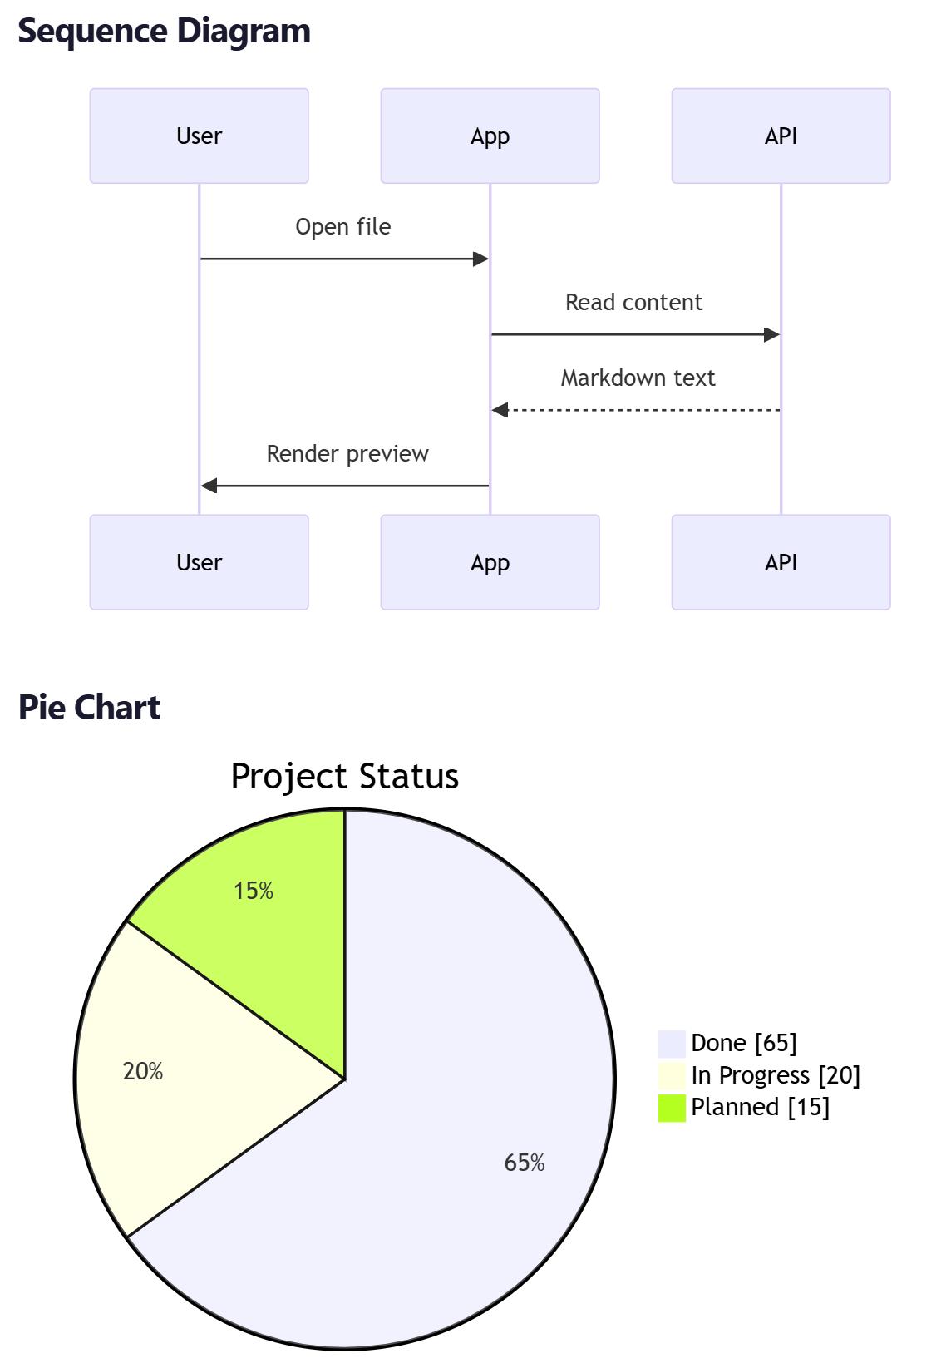Select the green 15% pie slice
Screen dimensions: 946x1368
point(266,915)
